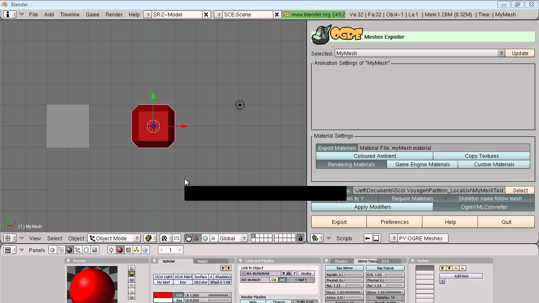The width and height of the screenshot is (539, 303).
Task: Collapse the Links and Pipeline panel triangle
Action: tap(241, 261)
